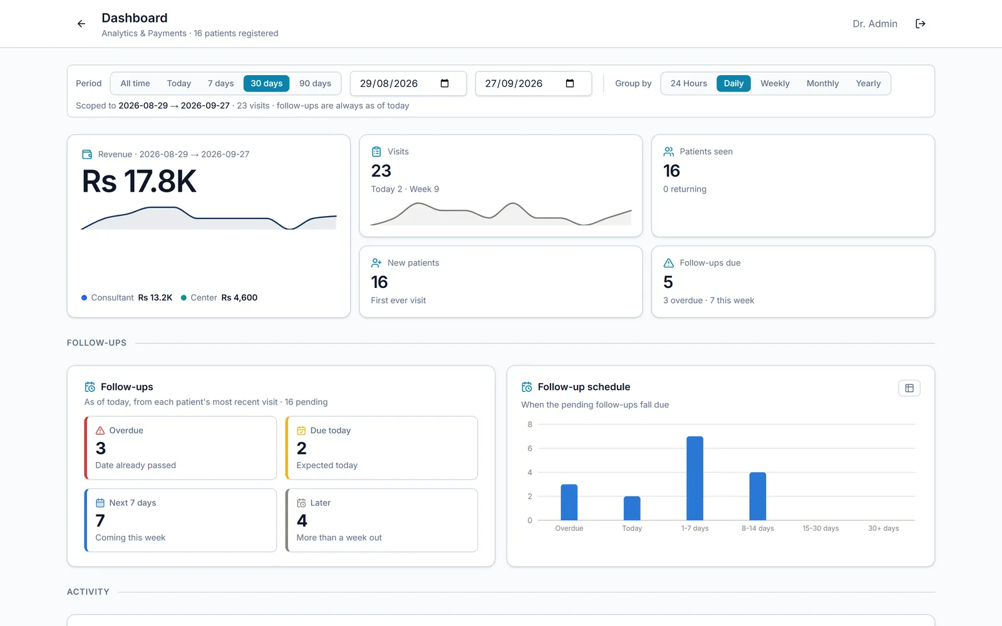Click the green Center legend dot
Image resolution: width=1002 pixels, height=626 pixels.
pos(183,298)
